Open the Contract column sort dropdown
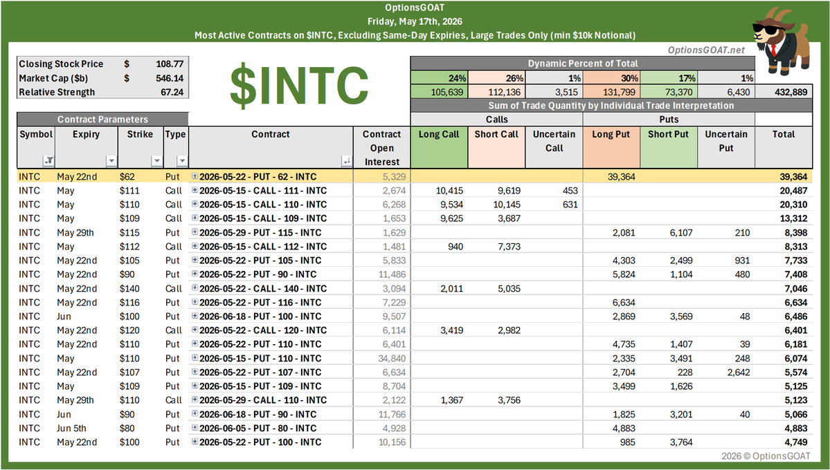The image size is (830, 470). pyautogui.click(x=347, y=161)
